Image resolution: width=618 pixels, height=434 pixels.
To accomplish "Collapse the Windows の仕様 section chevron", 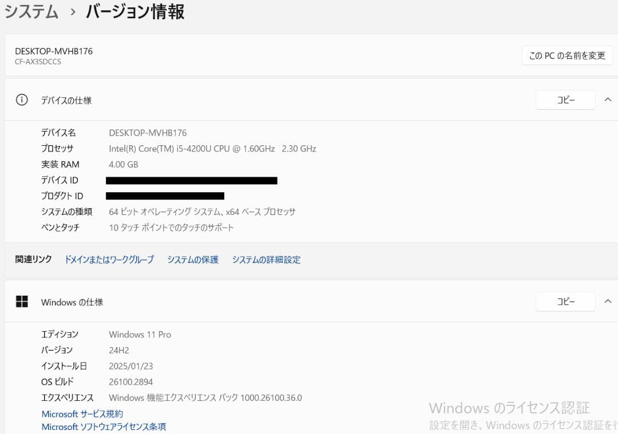I will [607, 302].
